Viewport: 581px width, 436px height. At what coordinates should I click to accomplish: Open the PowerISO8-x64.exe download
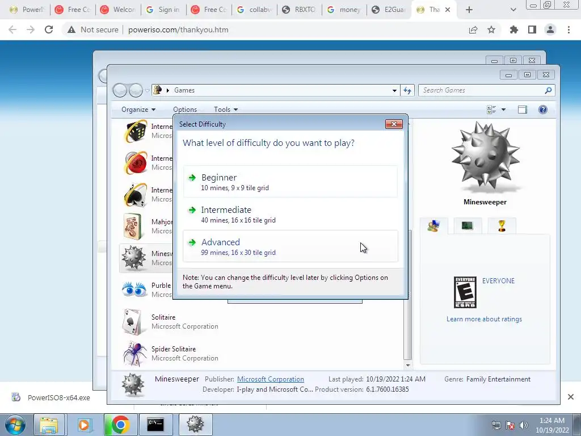pos(50,397)
